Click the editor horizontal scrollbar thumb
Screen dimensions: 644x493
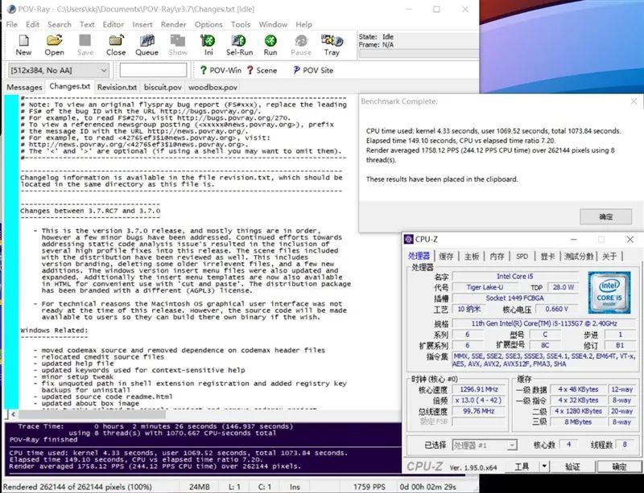pos(92,414)
